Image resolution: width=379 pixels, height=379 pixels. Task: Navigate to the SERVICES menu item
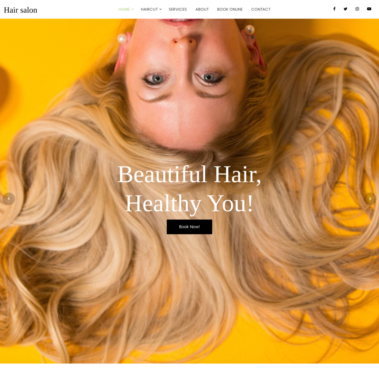(x=178, y=9)
